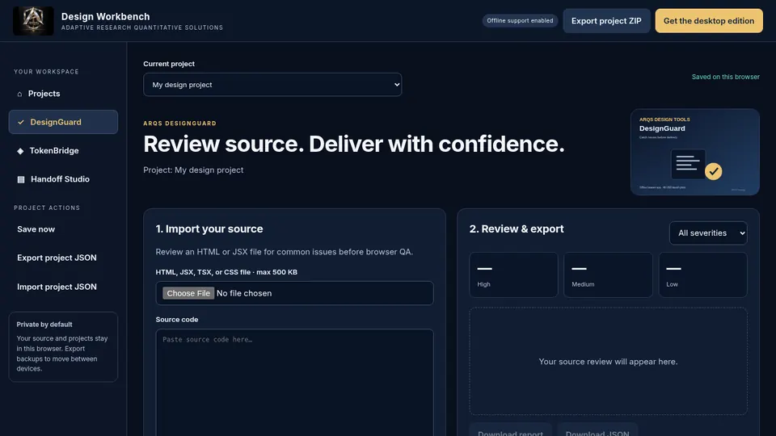Click the Review source. Deliver with confidence headline

pyautogui.click(x=354, y=144)
